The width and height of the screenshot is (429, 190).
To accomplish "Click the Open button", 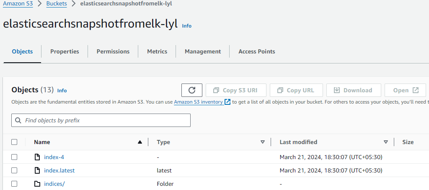I will [x=405, y=90].
